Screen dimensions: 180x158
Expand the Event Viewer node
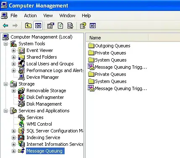13,50
